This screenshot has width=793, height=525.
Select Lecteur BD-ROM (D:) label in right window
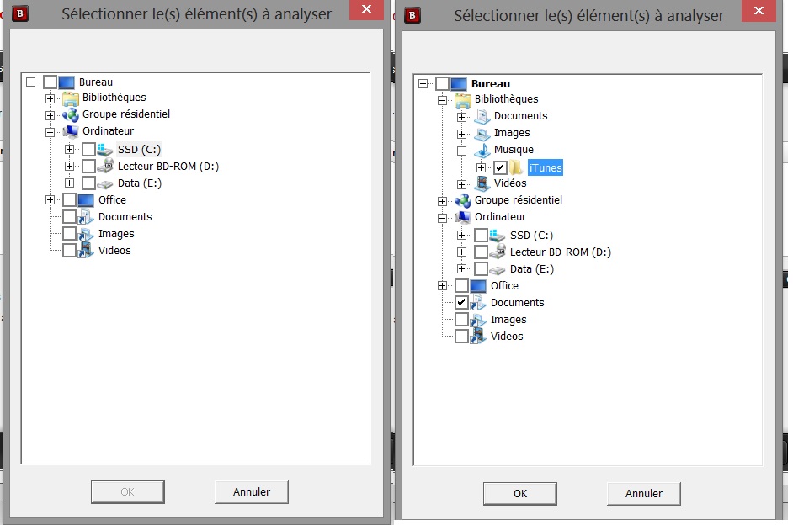pyautogui.click(x=561, y=252)
